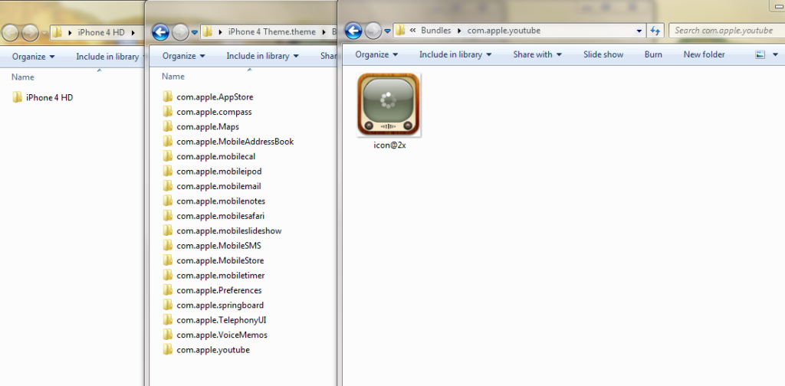The image size is (785, 386).
Task: Click Forward button in iPhone 4 HD window
Action: [x=30, y=34]
